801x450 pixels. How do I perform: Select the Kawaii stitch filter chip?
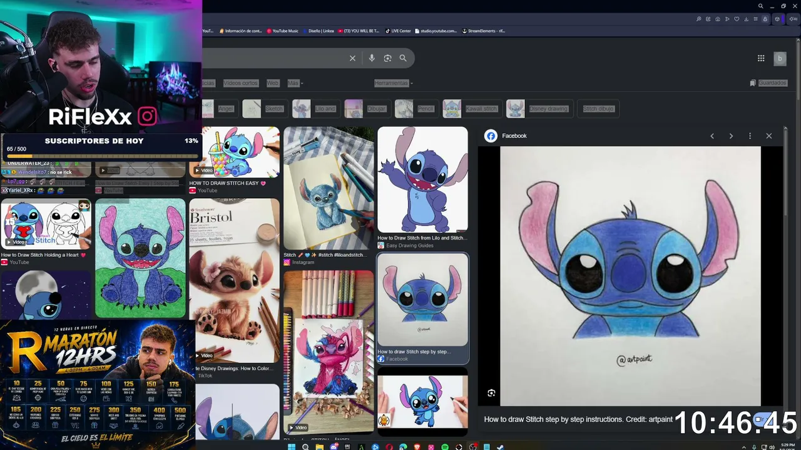(472, 109)
